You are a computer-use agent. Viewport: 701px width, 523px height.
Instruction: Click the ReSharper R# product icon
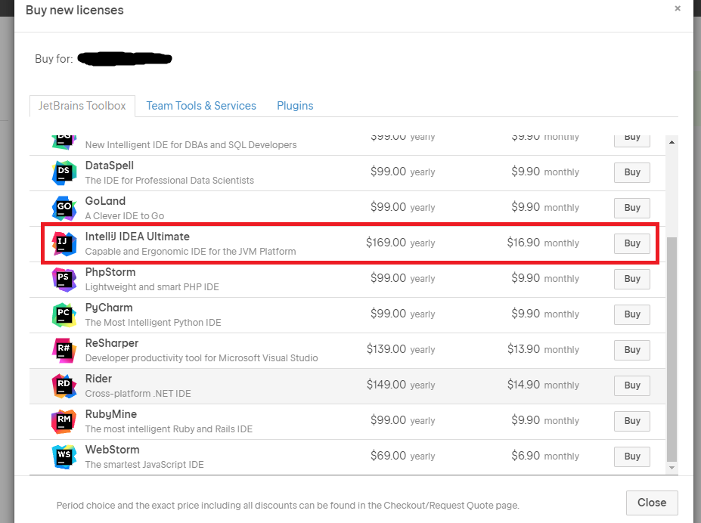tap(64, 350)
